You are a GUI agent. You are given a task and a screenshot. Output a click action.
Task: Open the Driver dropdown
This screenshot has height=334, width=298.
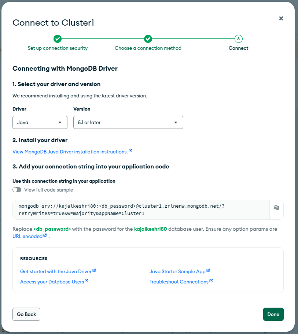tap(40, 122)
